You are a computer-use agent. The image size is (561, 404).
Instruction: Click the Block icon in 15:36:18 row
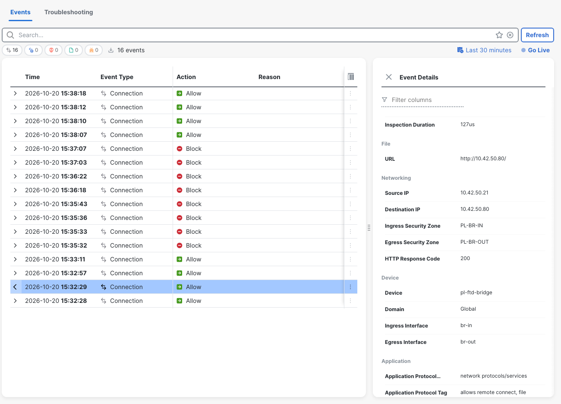tap(180, 190)
